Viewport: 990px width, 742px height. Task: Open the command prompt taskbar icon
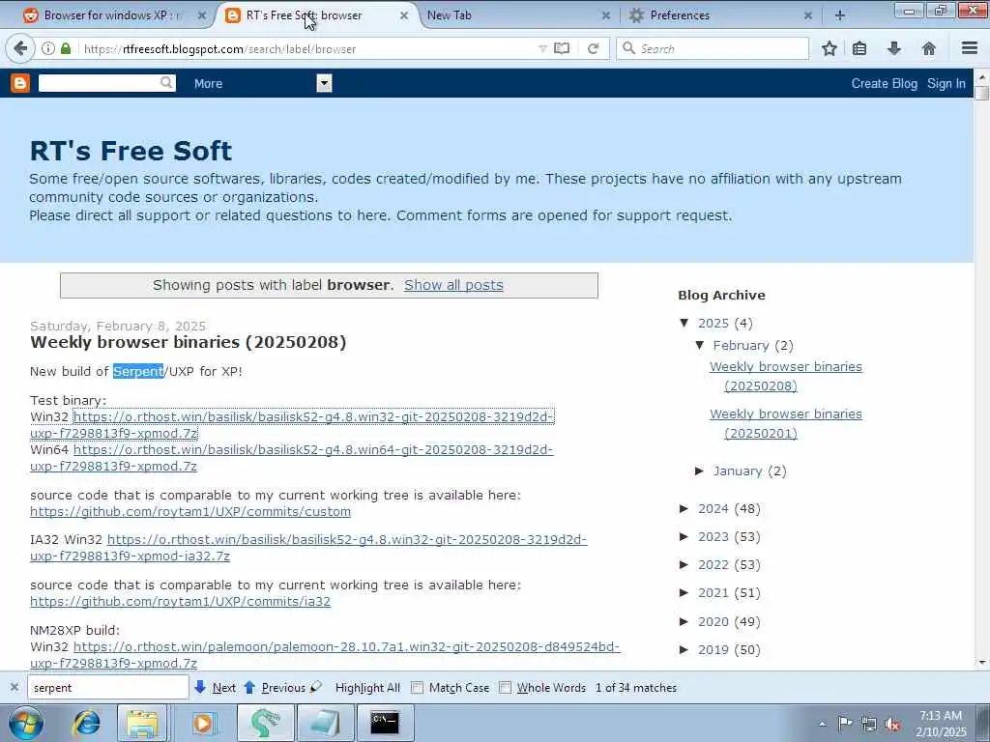point(385,723)
